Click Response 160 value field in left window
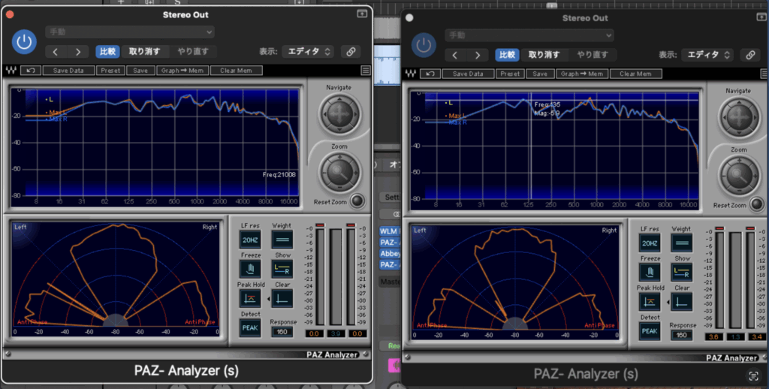This screenshot has width=769, height=389. click(282, 332)
